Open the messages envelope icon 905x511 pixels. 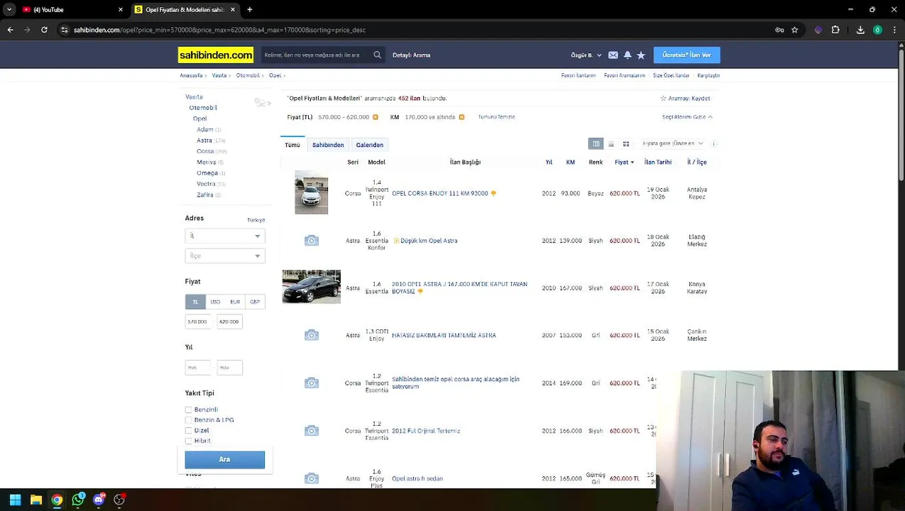pos(613,55)
